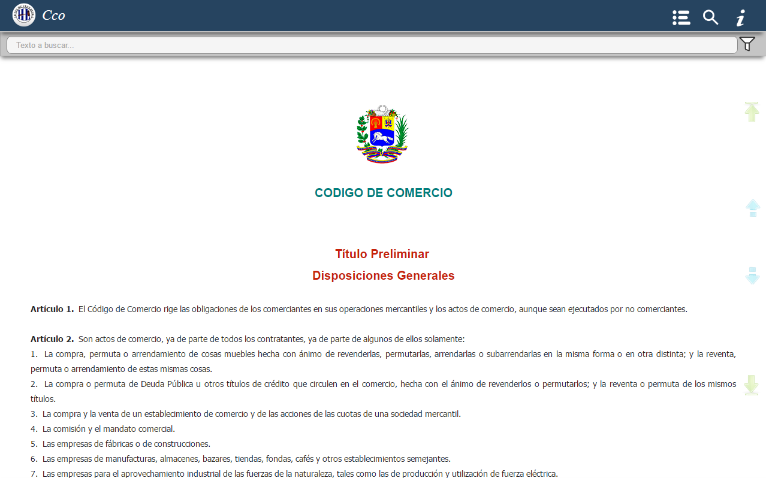This screenshot has width=766, height=478.
Task: Click the magnifying glass search icon
Action: coord(711,17)
